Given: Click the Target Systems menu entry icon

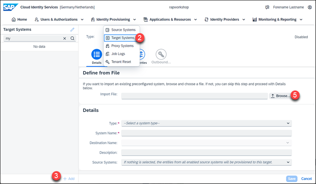Looking at the screenshot, I should [x=108, y=38].
